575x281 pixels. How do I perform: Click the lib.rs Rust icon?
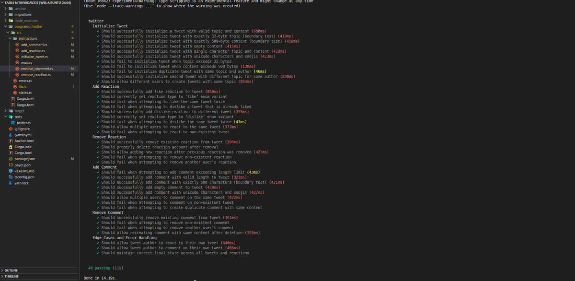pos(15,87)
